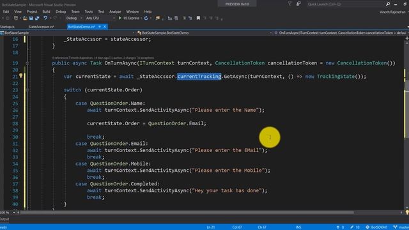Open the Tools menu
Image resolution: width=409 pixels, height=230 pixels.
(x=88, y=11)
